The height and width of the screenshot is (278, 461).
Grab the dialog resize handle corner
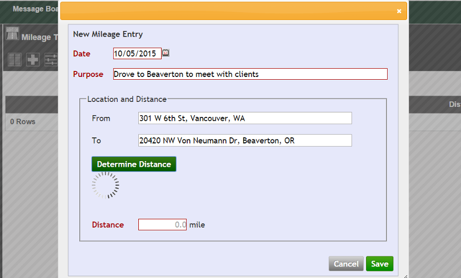[405, 275]
